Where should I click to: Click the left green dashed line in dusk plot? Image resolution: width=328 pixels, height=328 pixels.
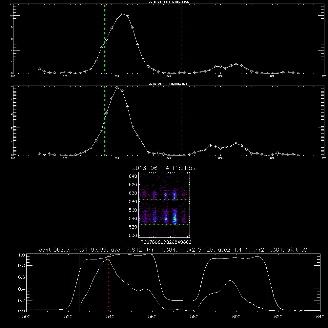tap(104, 121)
